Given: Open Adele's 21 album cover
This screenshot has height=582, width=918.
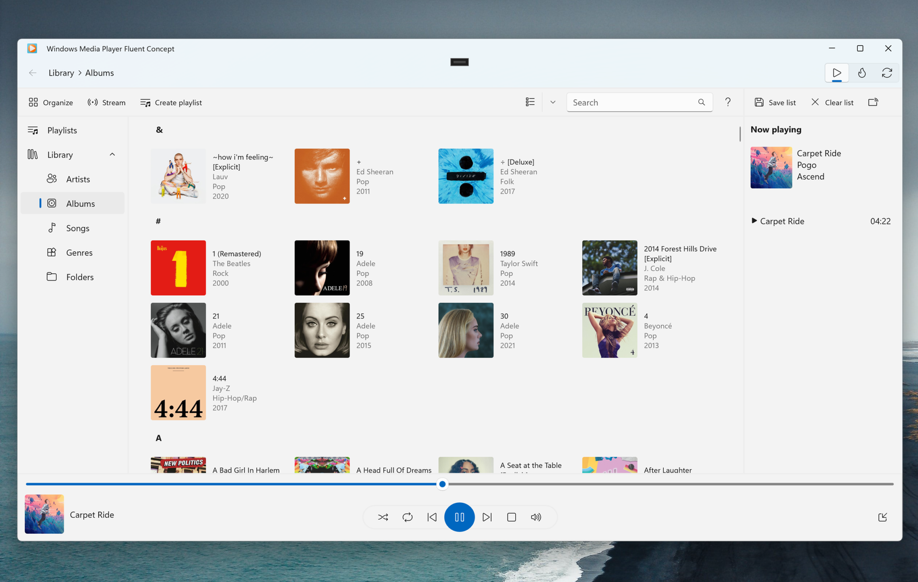Looking at the screenshot, I should (178, 330).
